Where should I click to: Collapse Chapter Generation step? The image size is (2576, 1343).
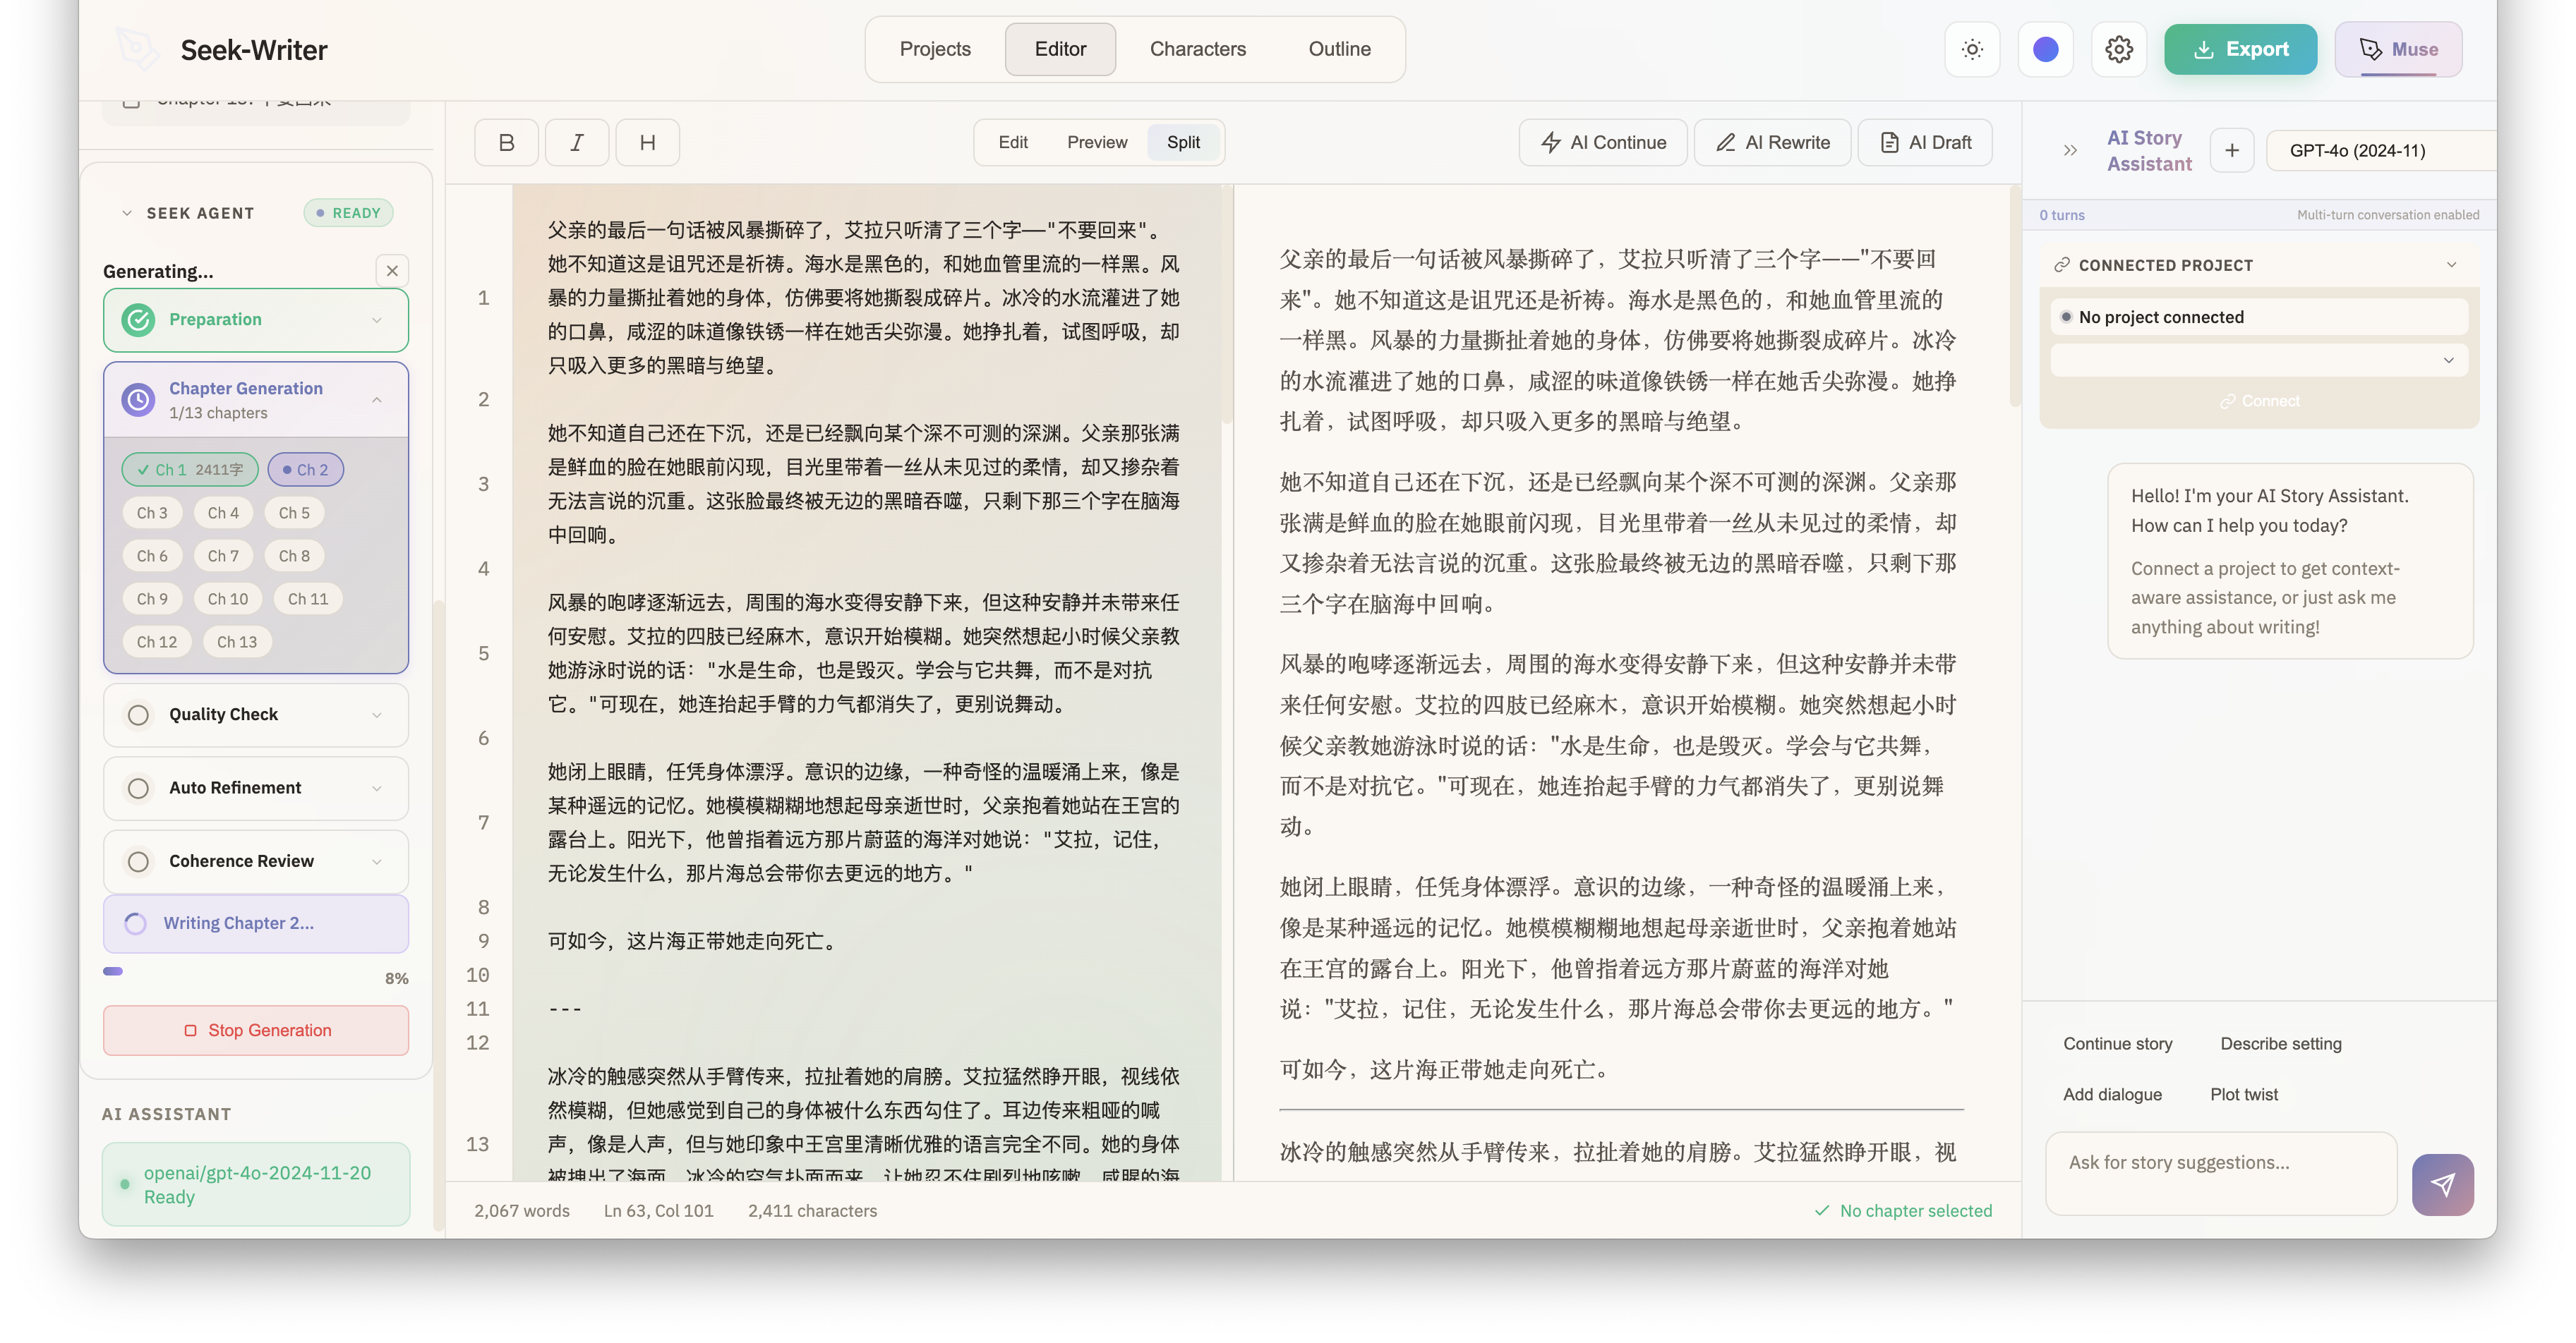[x=376, y=400]
